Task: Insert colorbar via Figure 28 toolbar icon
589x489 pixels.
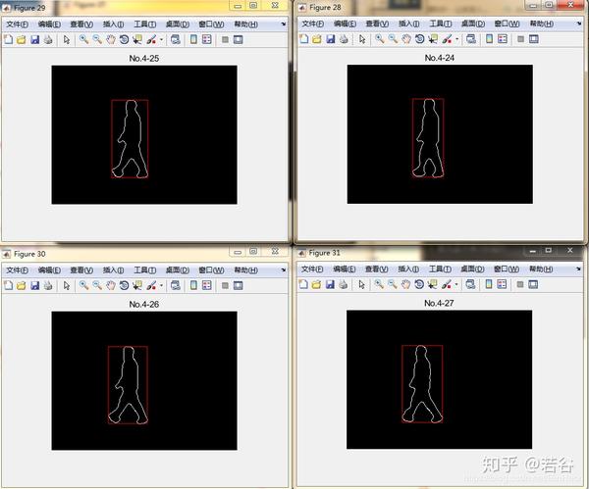Action: [489, 39]
